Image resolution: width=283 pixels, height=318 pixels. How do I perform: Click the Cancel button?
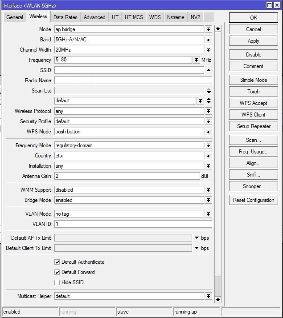pos(254,29)
